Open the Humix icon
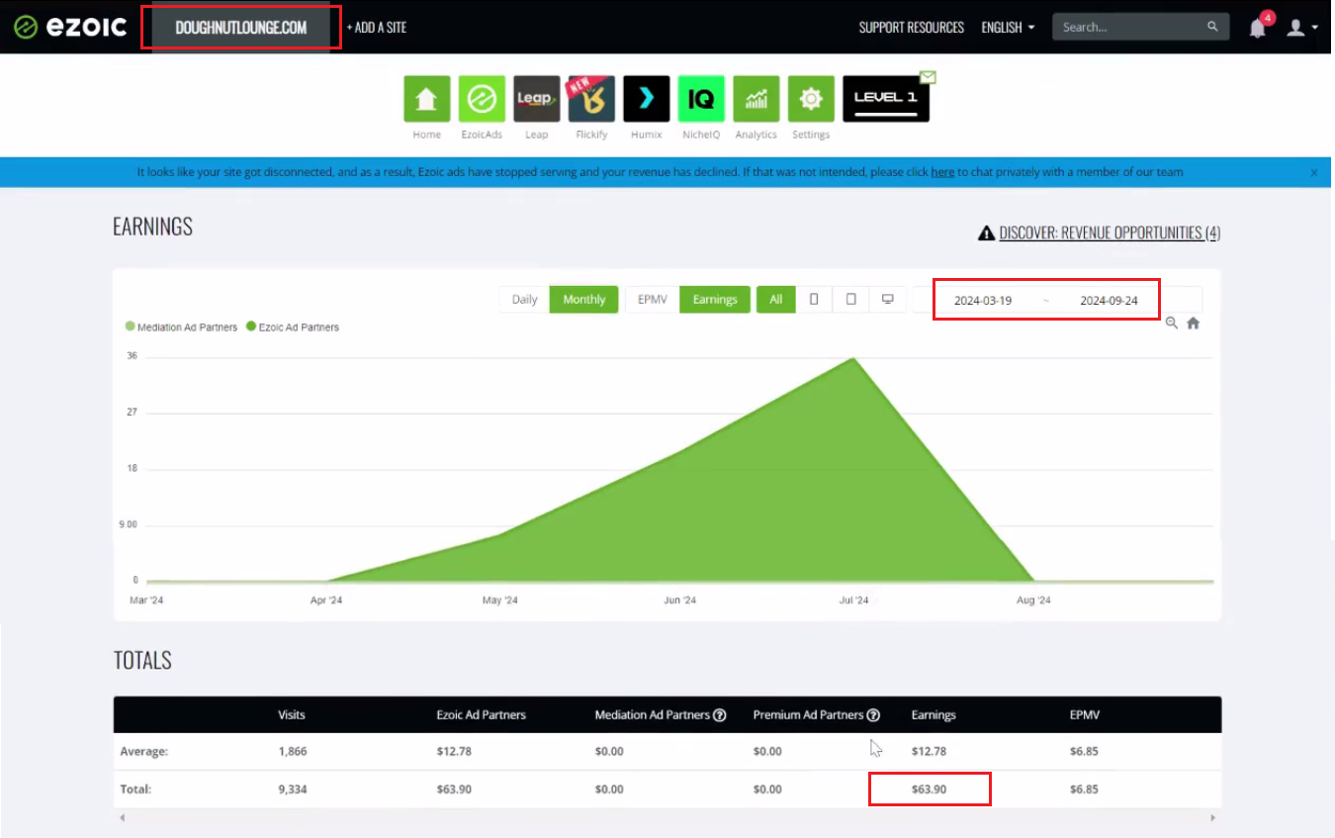Viewport: 1335px width, 838px height. click(x=647, y=99)
